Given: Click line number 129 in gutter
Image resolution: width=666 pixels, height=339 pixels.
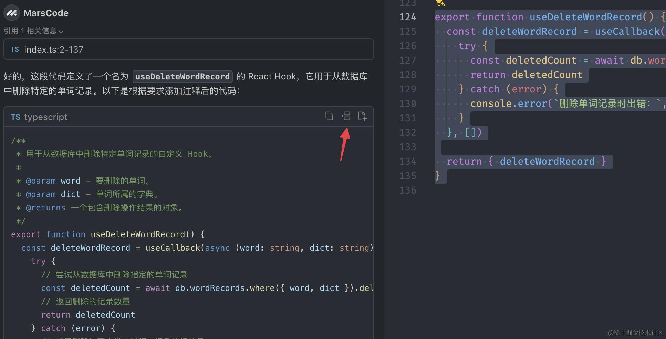Looking at the screenshot, I should click(x=408, y=89).
